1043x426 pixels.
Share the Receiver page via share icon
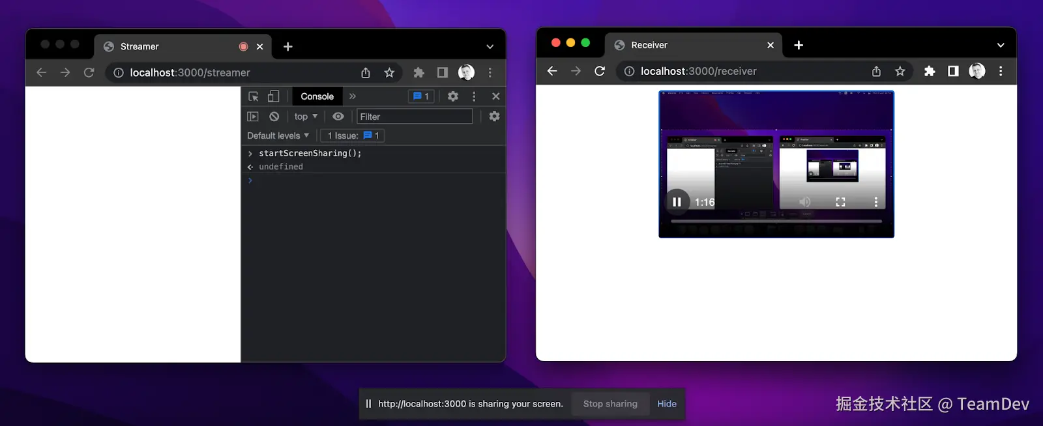876,71
